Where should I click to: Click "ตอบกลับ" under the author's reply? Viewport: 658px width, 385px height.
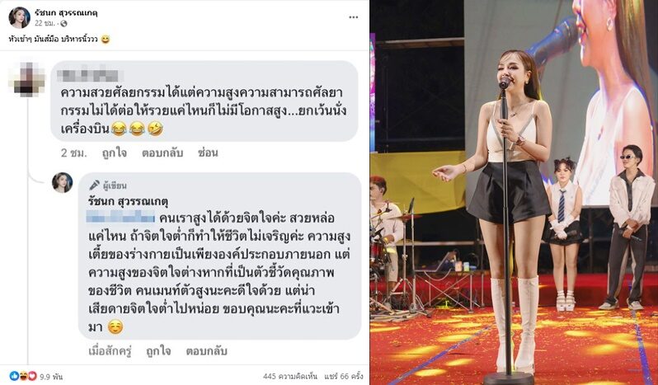(207, 351)
